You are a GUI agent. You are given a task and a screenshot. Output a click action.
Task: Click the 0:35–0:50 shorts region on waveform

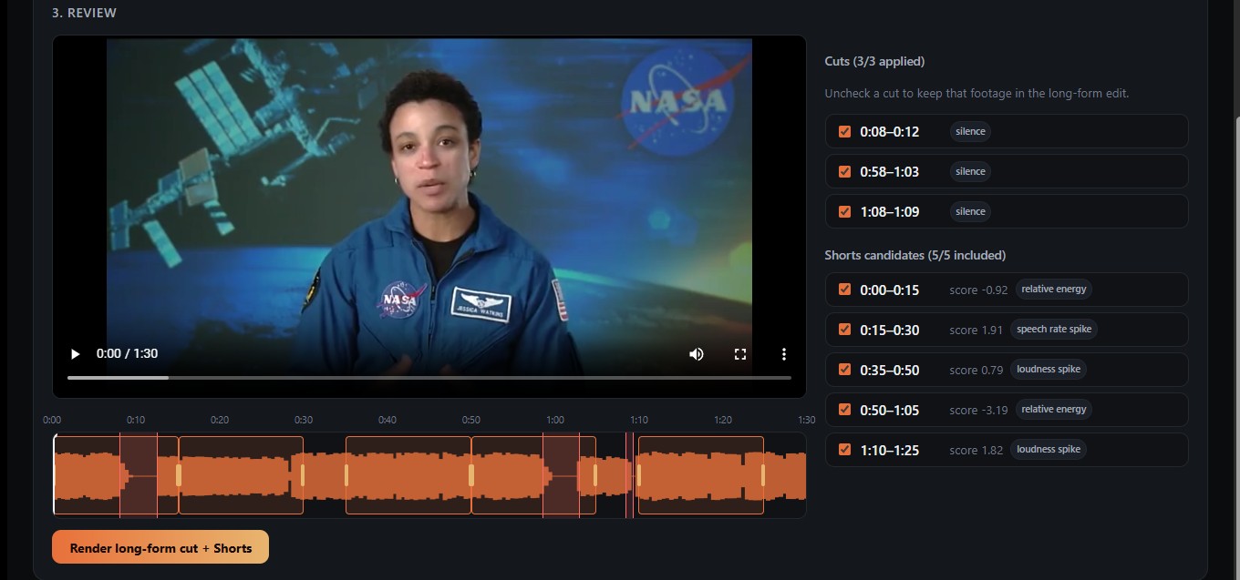tap(408, 475)
